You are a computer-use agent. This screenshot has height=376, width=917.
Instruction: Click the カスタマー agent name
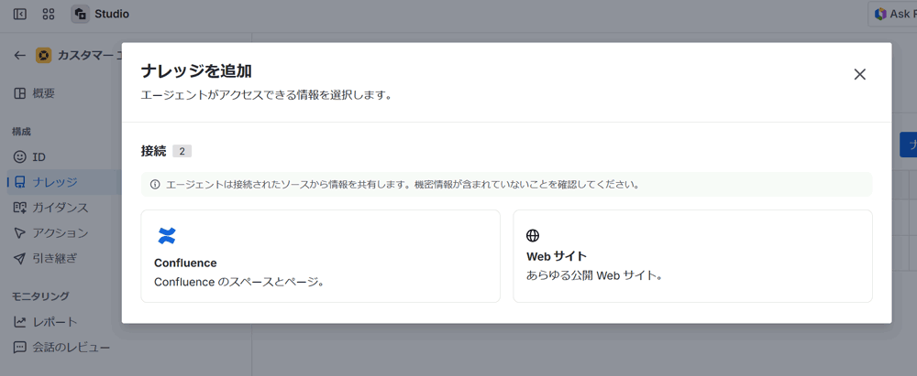90,56
